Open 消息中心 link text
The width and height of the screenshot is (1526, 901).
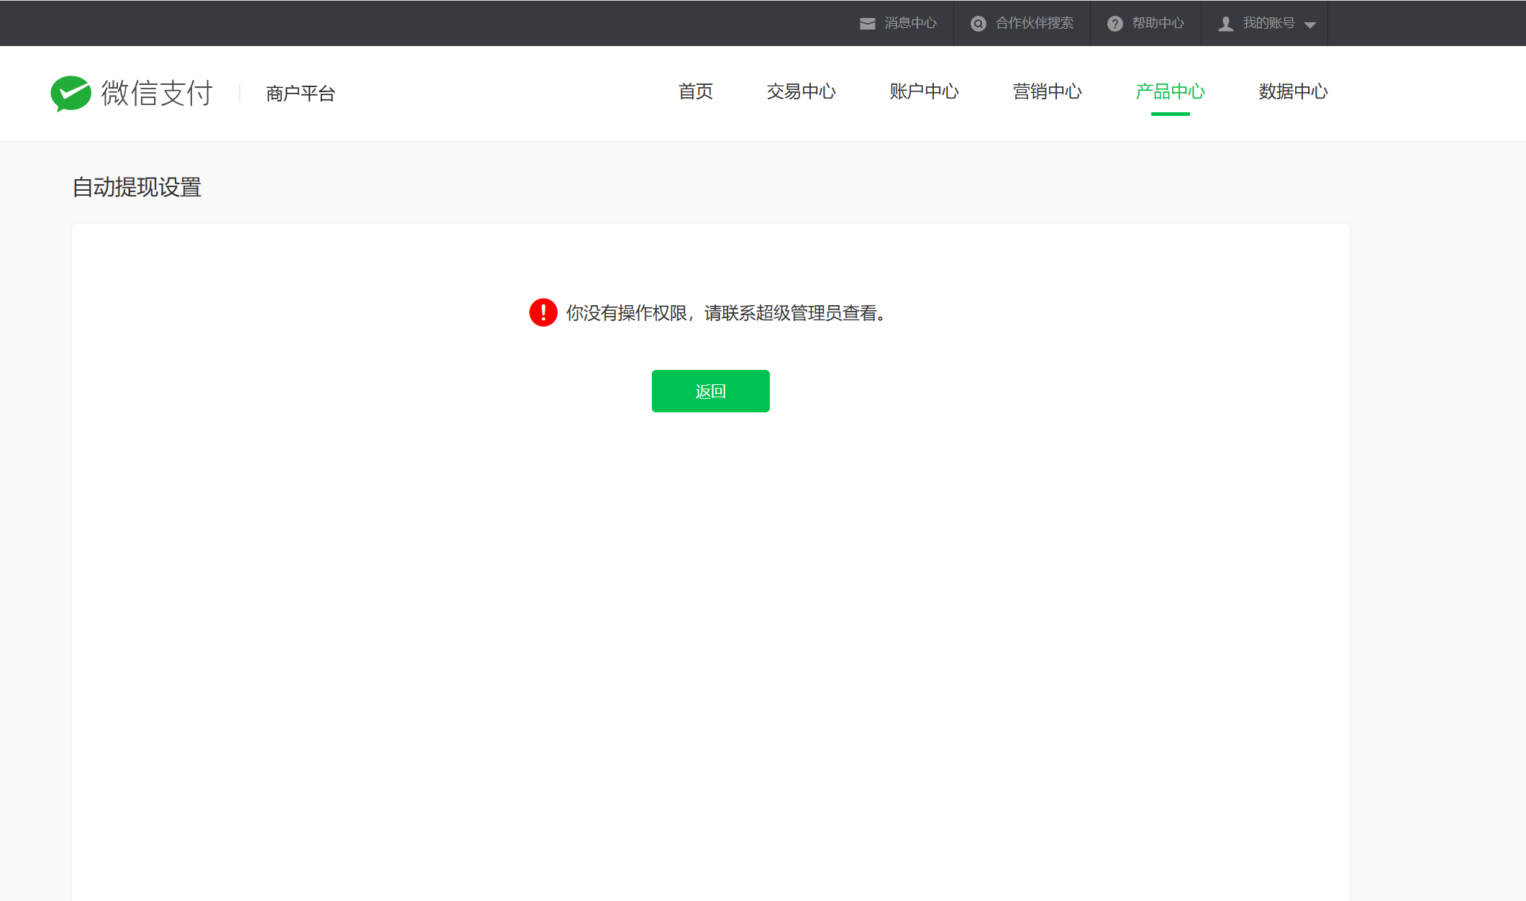pyautogui.click(x=910, y=23)
